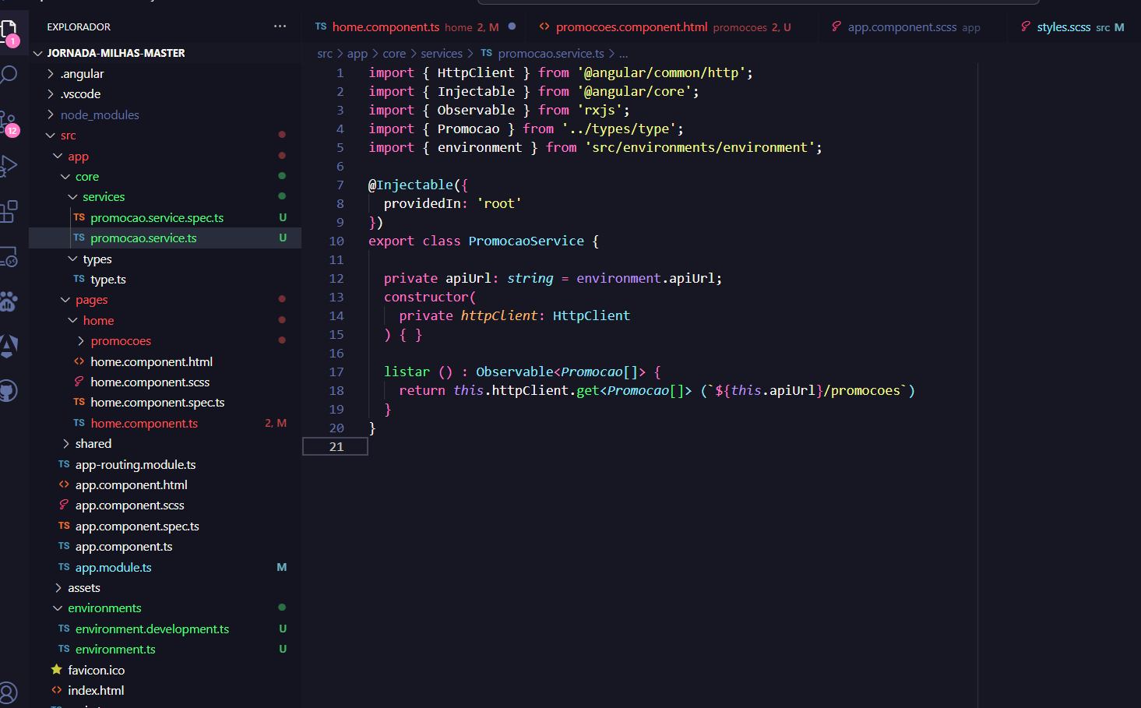Viewport: 1141px width, 708px height.
Task: Open home.component.ts in file tree
Action: 144,424
